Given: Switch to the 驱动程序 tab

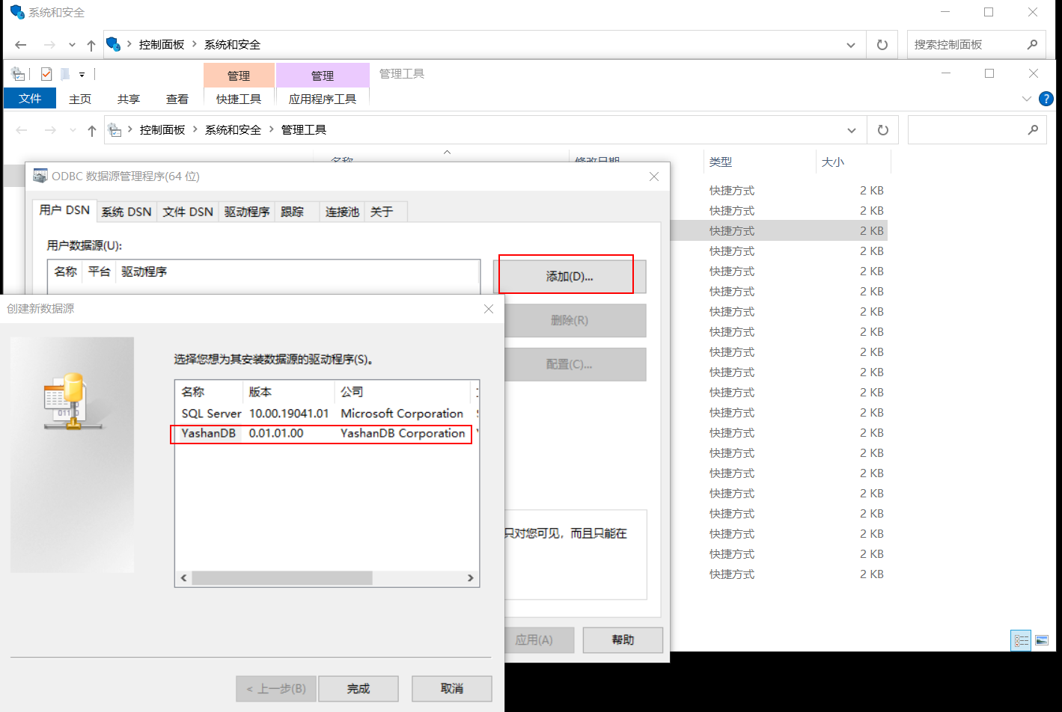Looking at the screenshot, I should click(247, 212).
